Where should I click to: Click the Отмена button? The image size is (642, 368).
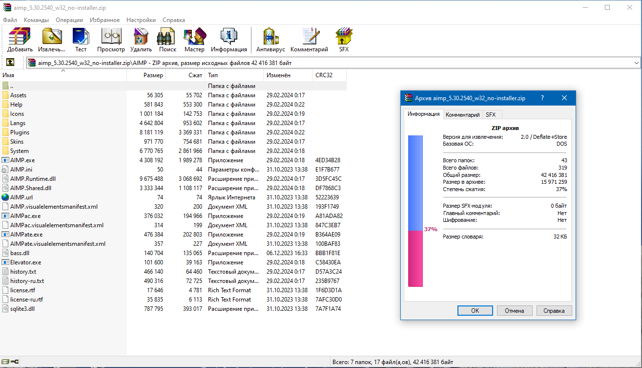515,311
